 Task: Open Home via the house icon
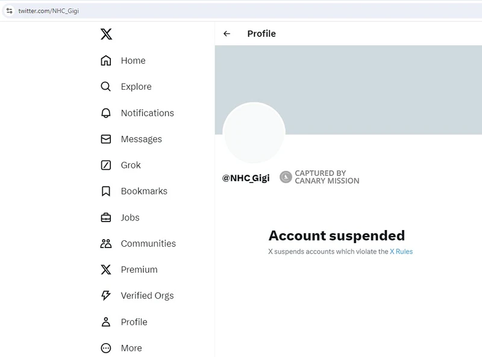[x=106, y=61]
